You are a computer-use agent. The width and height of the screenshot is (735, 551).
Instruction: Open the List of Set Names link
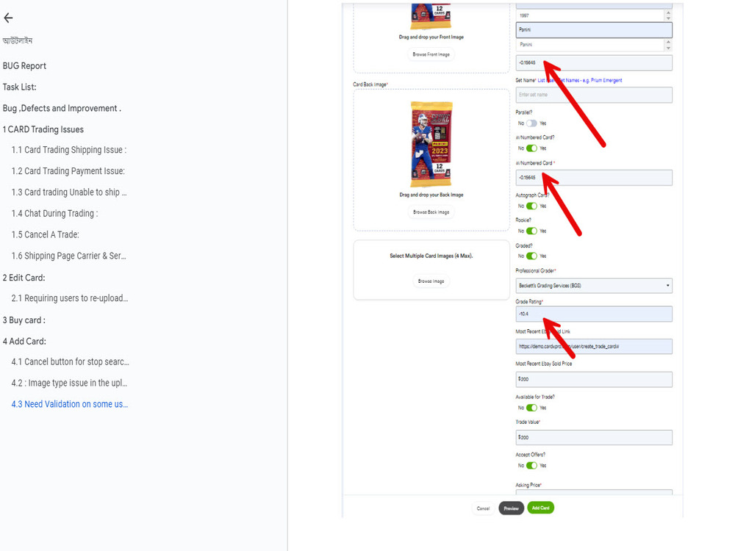click(580, 81)
